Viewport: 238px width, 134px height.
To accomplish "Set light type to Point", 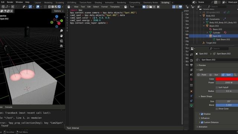I will [202, 75].
